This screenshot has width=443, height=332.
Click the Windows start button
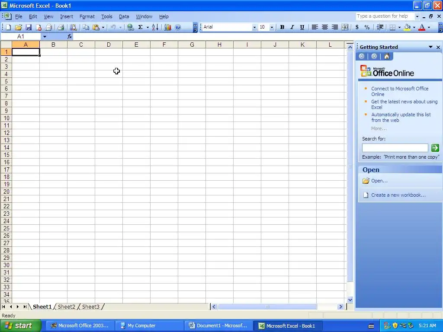click(21, 326)
